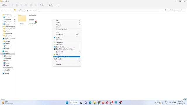This screenshot has width=187, height=105.
Task: Expand the Group by submenu
Action: point(67,25)
